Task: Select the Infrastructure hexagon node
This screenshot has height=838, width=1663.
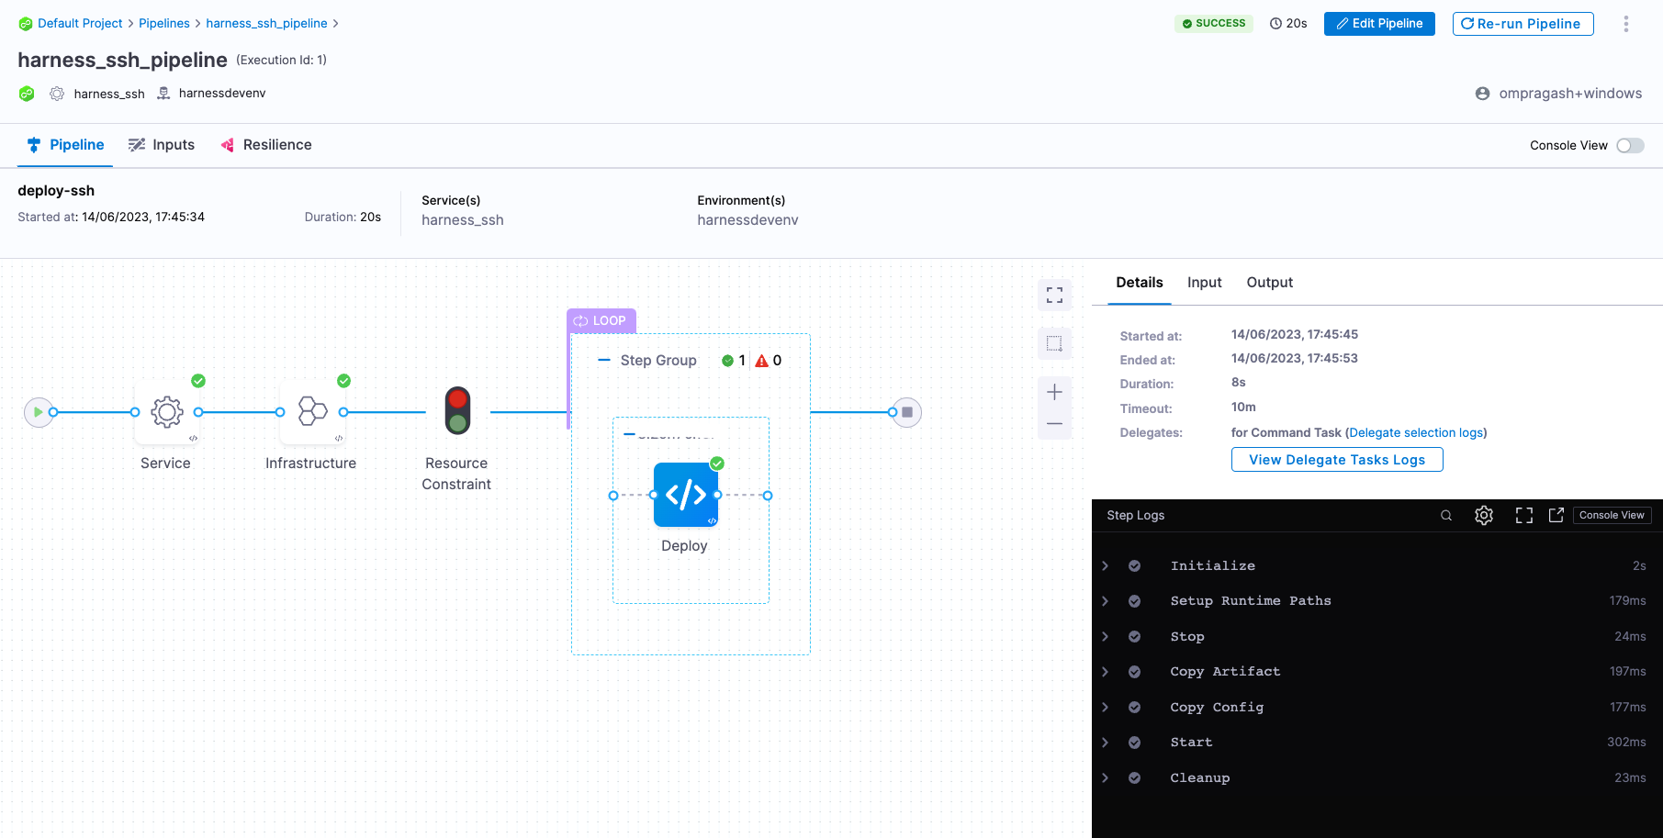Action: (x=312, y=412)
